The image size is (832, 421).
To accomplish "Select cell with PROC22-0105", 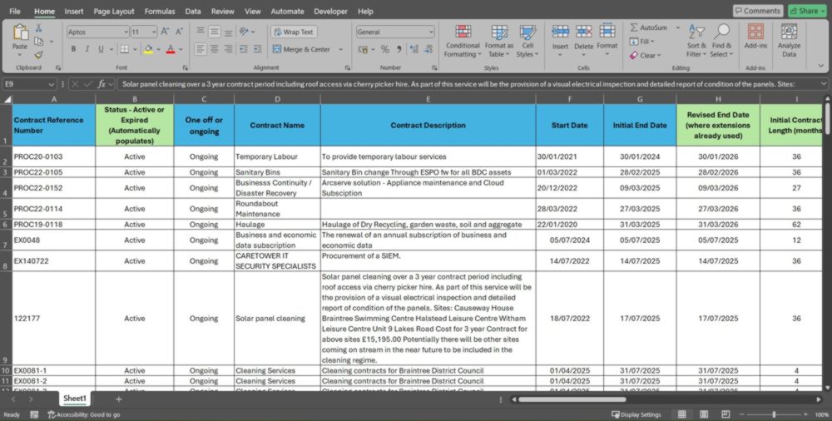I will [x=53, y=172].
